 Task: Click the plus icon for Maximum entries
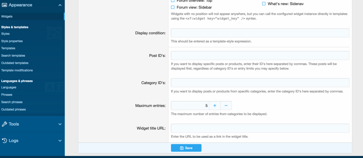coord(215,106)
